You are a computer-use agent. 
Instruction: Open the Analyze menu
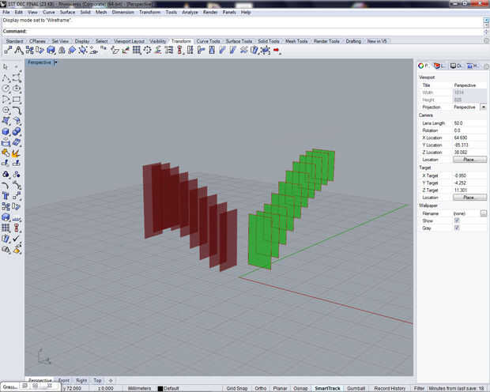point(190,12)
